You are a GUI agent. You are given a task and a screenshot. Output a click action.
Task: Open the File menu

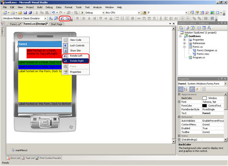coord(5,7)
